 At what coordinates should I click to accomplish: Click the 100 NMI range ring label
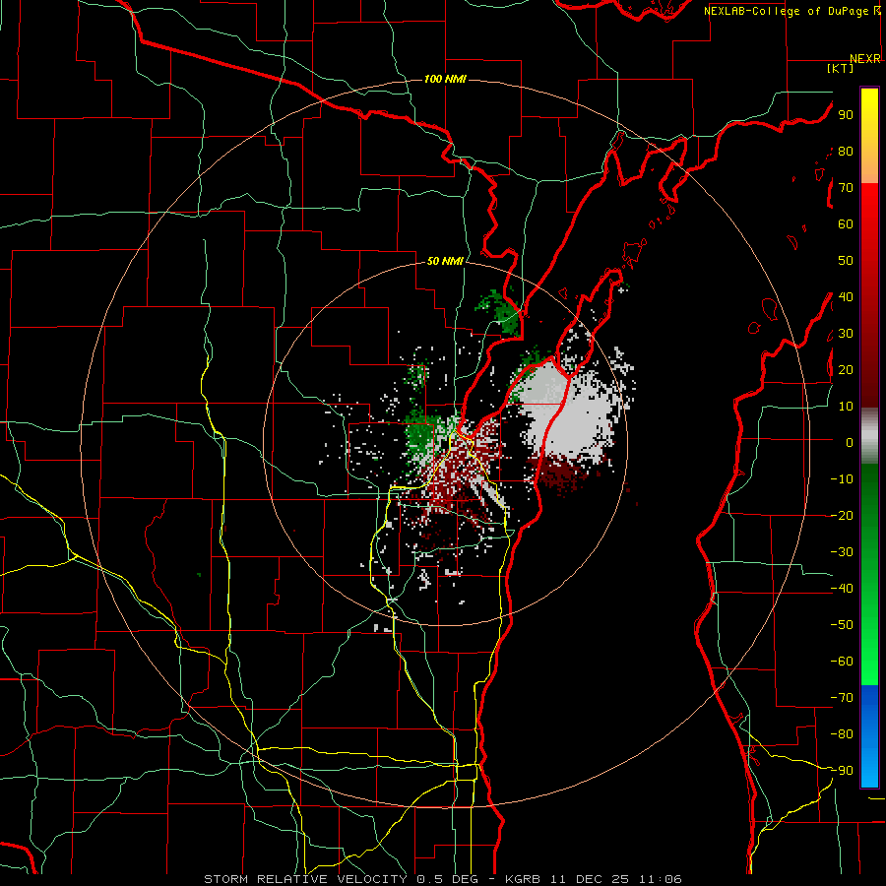(445, 79)
